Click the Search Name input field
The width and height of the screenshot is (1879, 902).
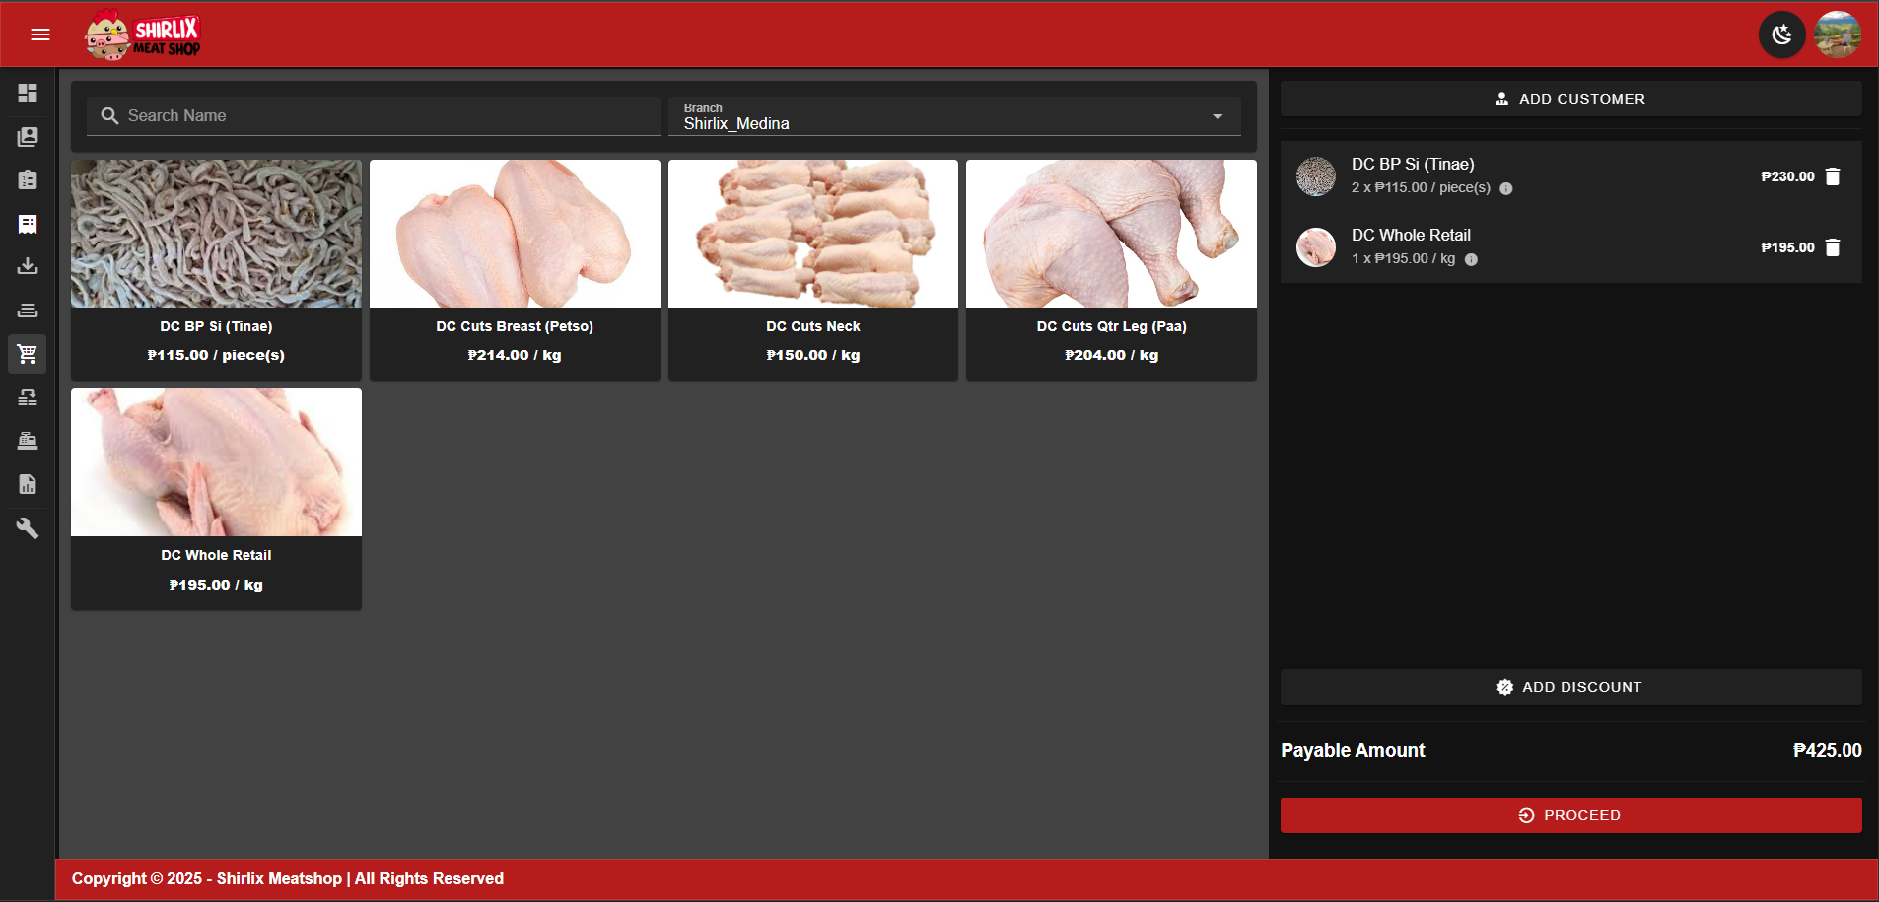384,116
